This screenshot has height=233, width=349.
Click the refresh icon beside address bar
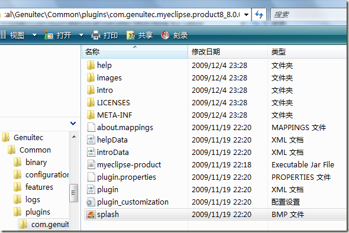[259, 15]
